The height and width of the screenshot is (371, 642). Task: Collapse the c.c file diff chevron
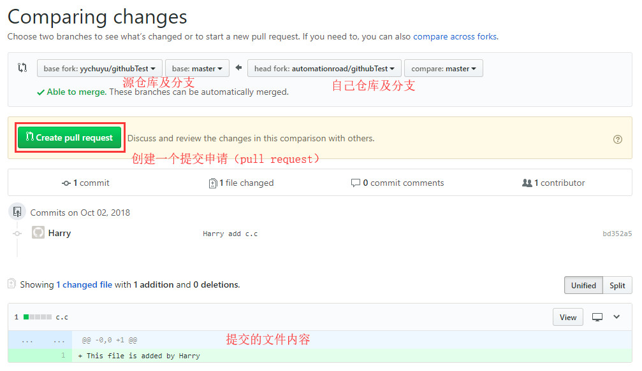pos(616,317)
